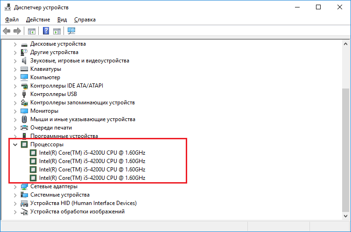Click the mouse icon for Мыши
This screenshot has height=232, width=351.
click(24, 119)
